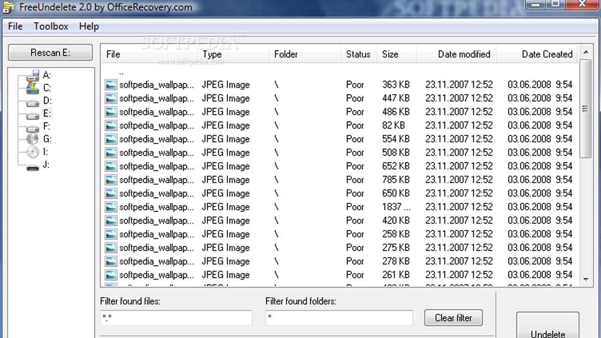Click the Clear filter button

(453, 318)
